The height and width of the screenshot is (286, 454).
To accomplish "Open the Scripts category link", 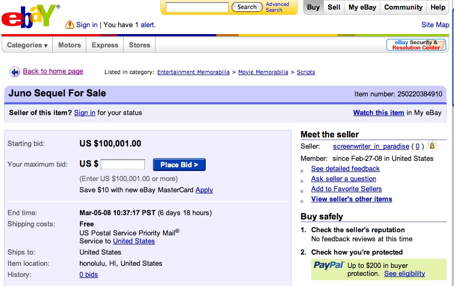I will point(306,72).
